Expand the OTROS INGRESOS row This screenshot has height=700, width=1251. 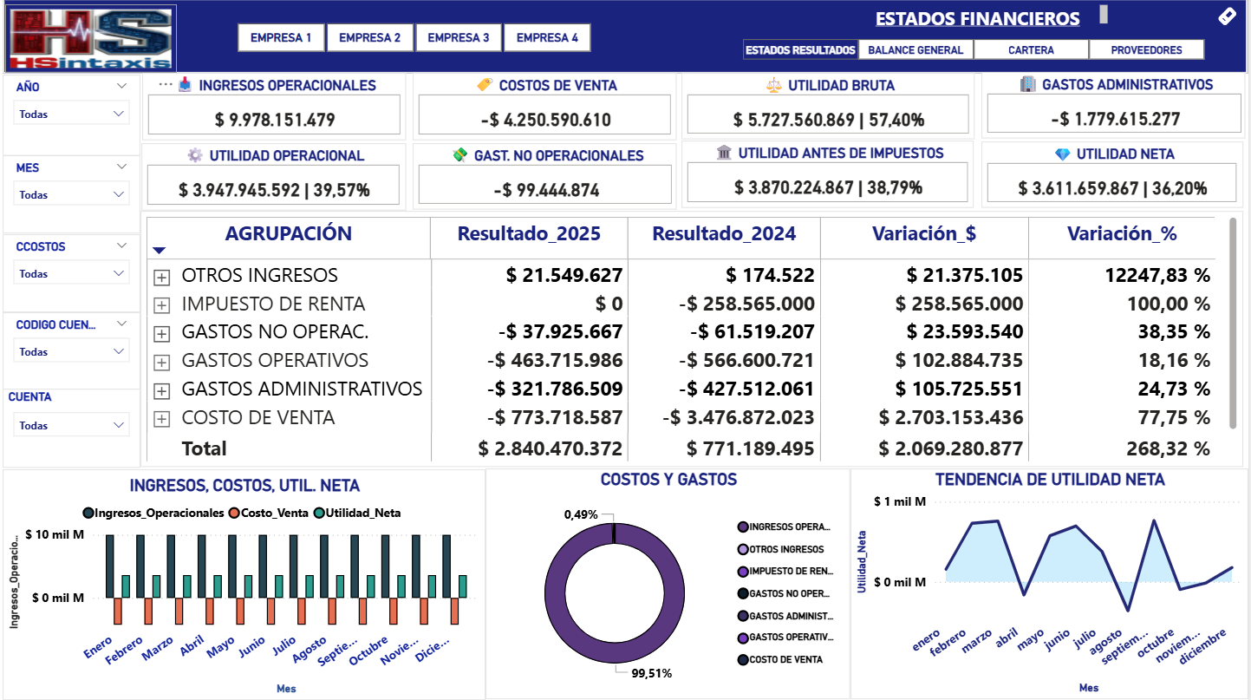(x=160, y=277)
